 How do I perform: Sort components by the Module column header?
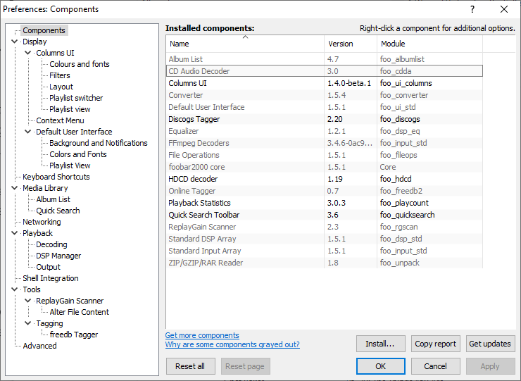point(429,44)
